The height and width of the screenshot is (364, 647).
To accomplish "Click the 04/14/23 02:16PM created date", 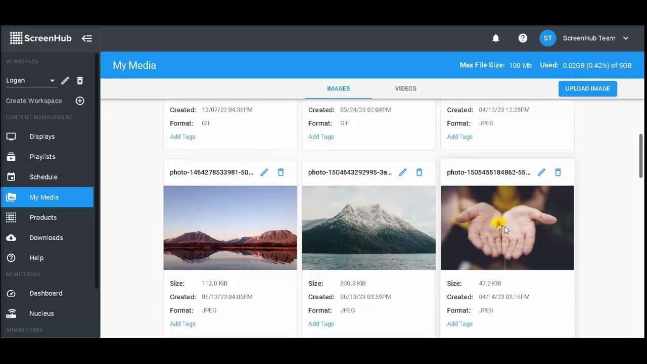I will 504,297.
